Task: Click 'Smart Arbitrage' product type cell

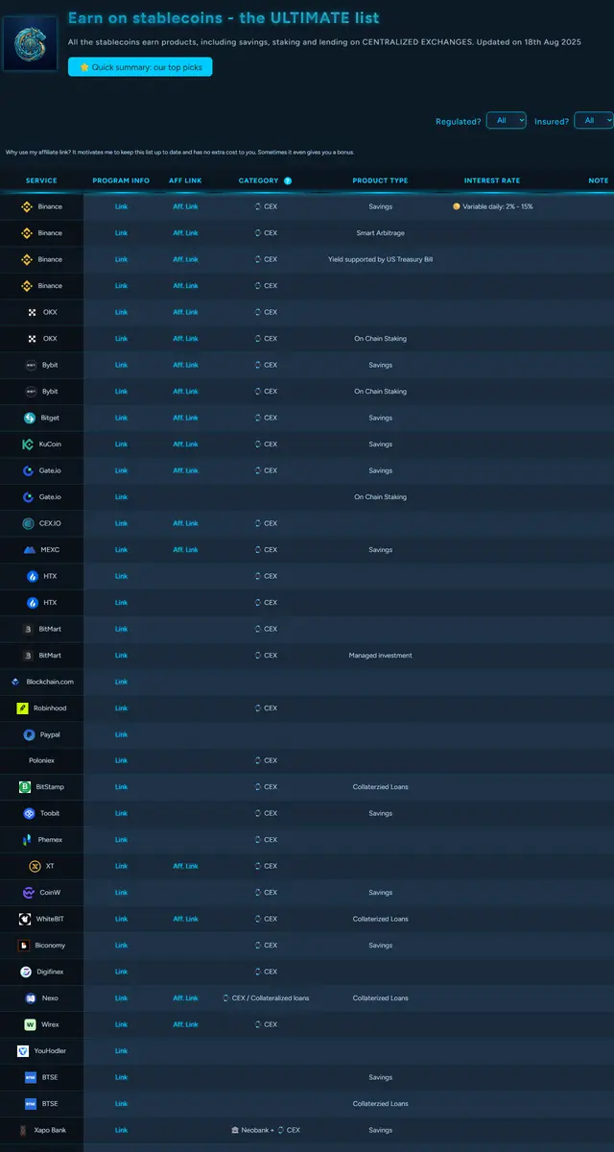Action: point(380,233)
